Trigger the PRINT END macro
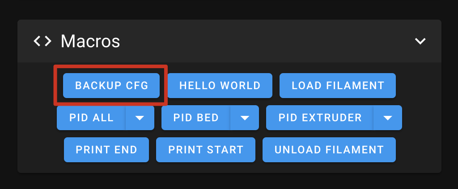The width and height of the screenshot is (458, 189). [106, 150]
